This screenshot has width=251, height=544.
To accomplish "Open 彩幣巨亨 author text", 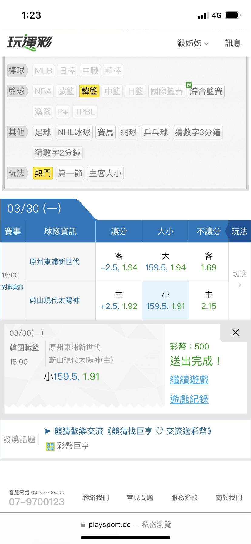I will (73, 446).
